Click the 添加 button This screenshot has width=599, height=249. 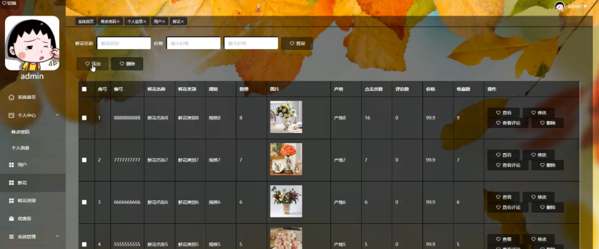[x=93, y=64]
